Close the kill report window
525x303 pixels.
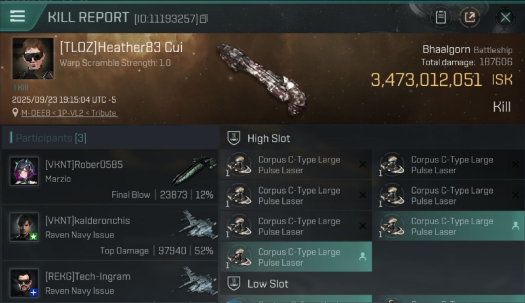click(x=505, y=17)
